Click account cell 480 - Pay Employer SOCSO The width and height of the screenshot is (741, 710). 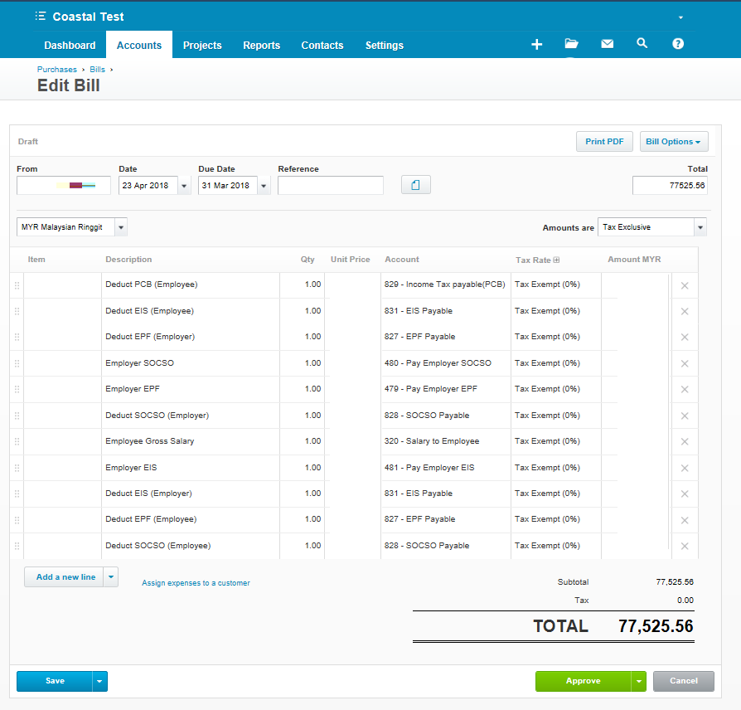446,363
